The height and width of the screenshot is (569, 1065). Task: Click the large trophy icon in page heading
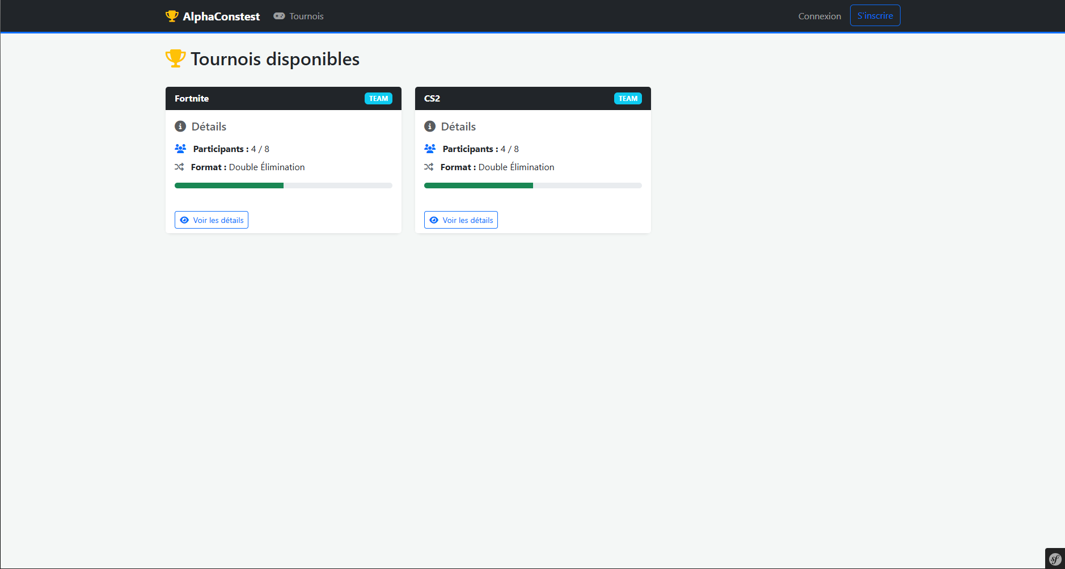click(x=176, y=58)
